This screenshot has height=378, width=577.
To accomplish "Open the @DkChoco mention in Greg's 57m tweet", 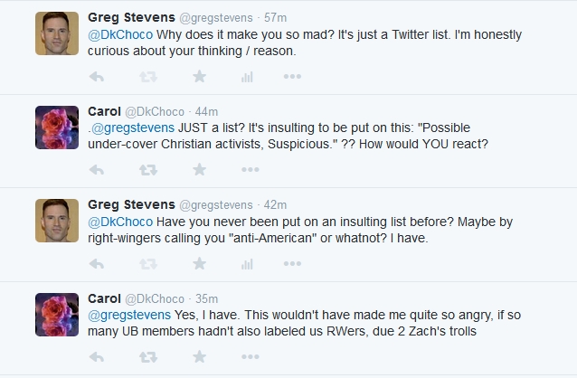I will point(122,34).
